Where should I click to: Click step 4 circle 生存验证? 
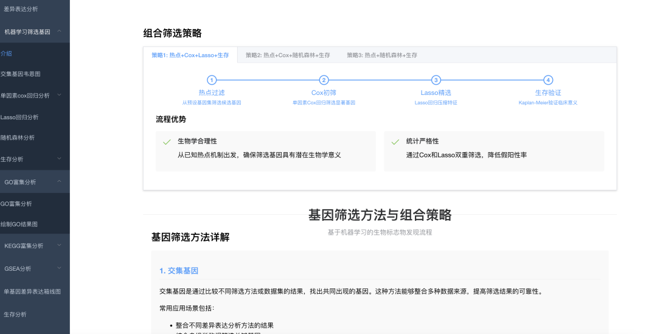click(x=548, y=80)
